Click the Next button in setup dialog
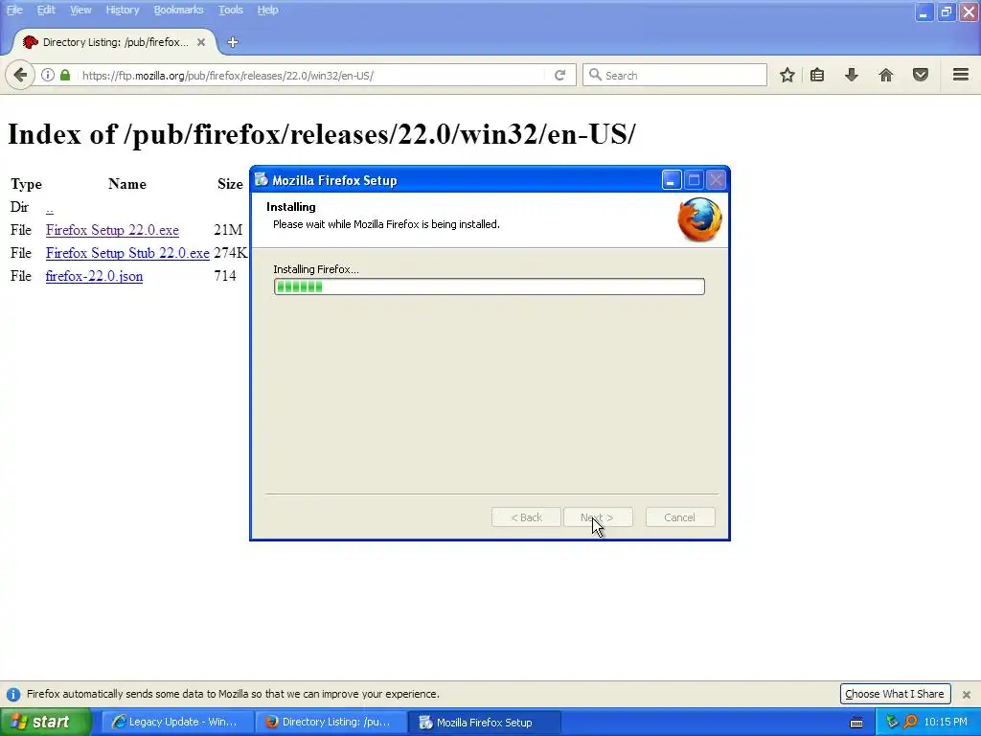 [x=598, y=517]
